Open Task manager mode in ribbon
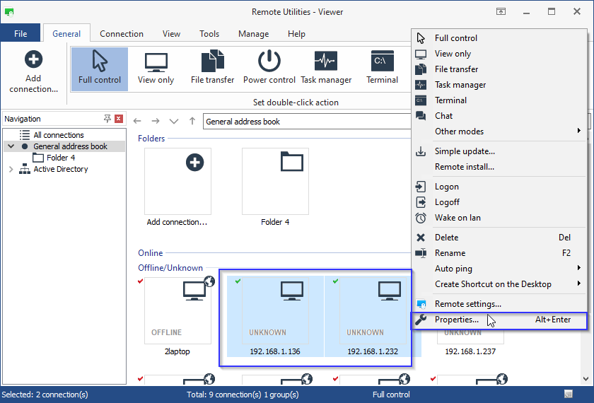Image resolution: width=594 pixels, height=403 pixels. click(x=326, y=69)
